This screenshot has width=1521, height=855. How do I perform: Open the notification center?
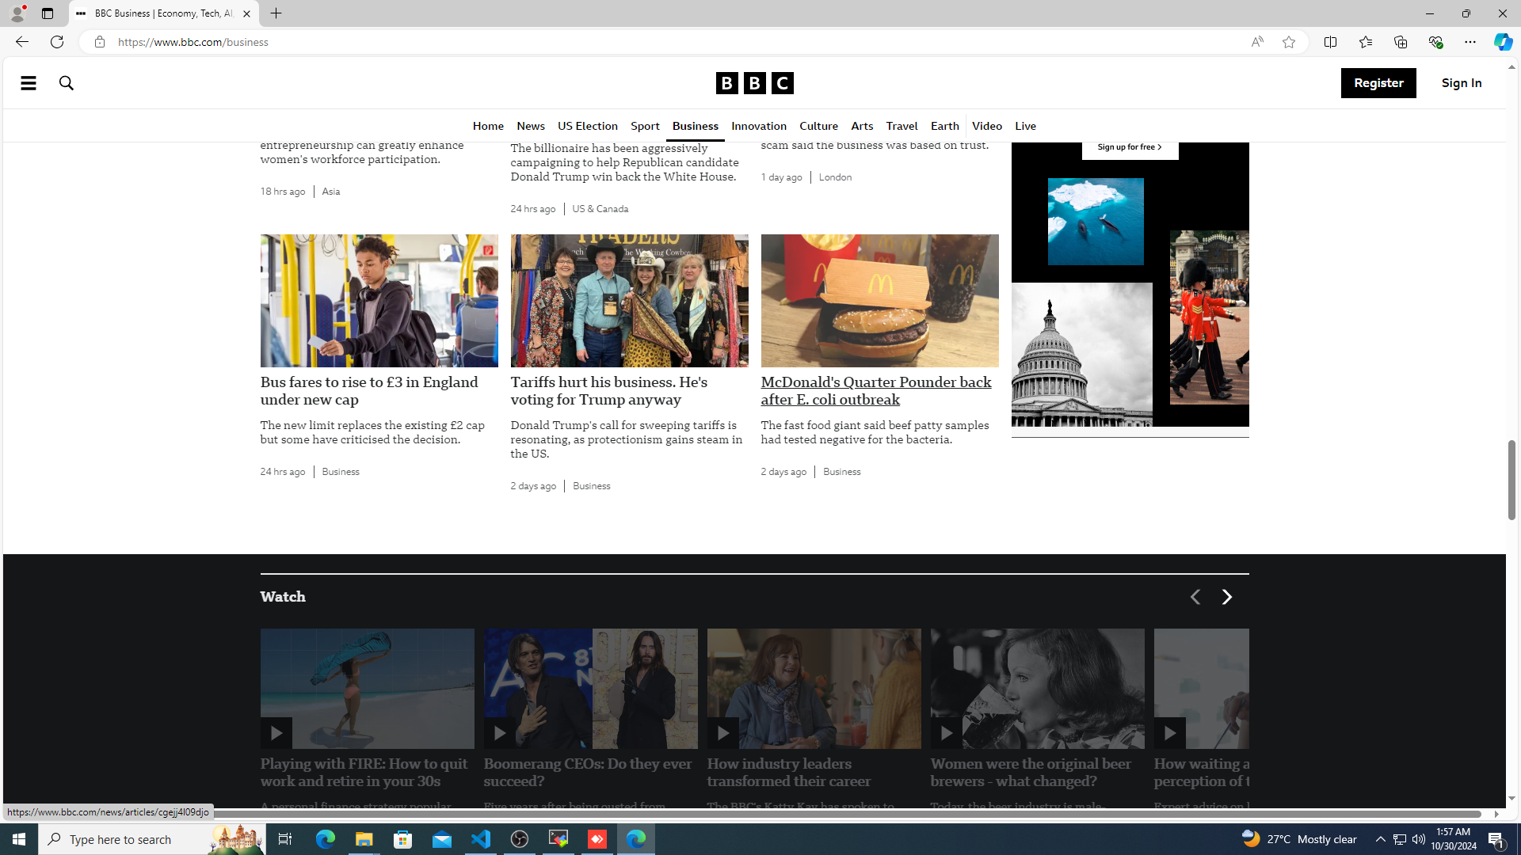1496,839
